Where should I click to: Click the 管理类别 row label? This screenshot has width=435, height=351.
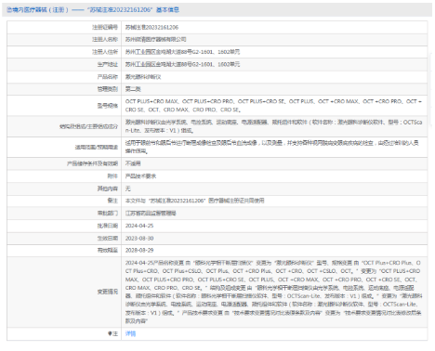click(x=108, y=89)
